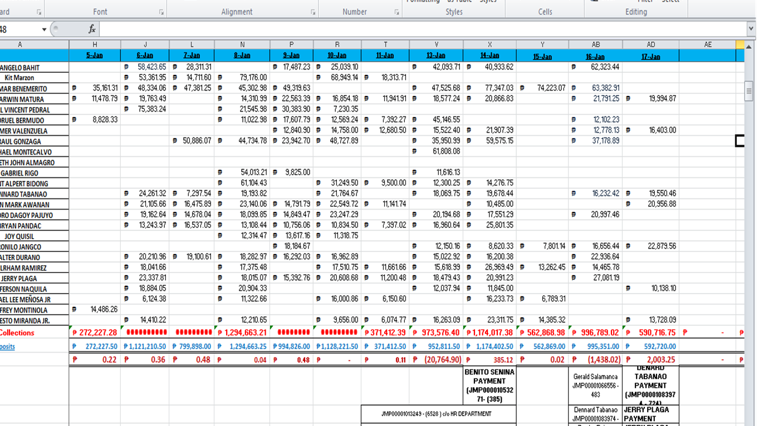Viewport: 759px width, 426px height.
Task: Click the Insert Function fx icon
Action: point(92,29)
